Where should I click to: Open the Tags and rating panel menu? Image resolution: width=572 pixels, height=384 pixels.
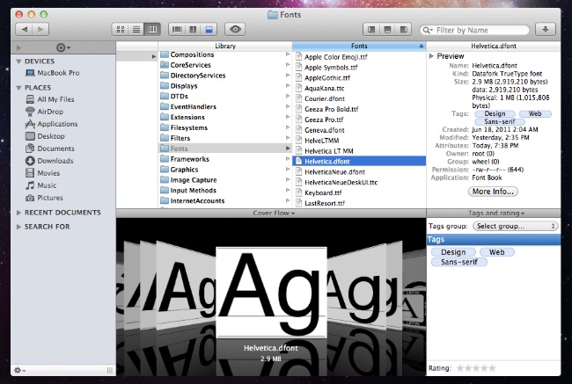[x=497, y=213]
